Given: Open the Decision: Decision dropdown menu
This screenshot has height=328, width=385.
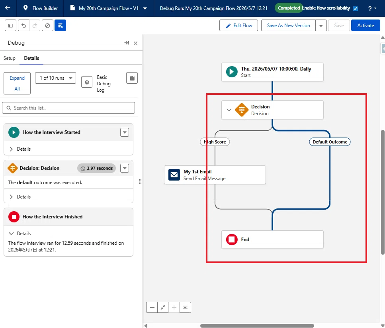Looking at the screenshot, I should click(x=125, y=168).
